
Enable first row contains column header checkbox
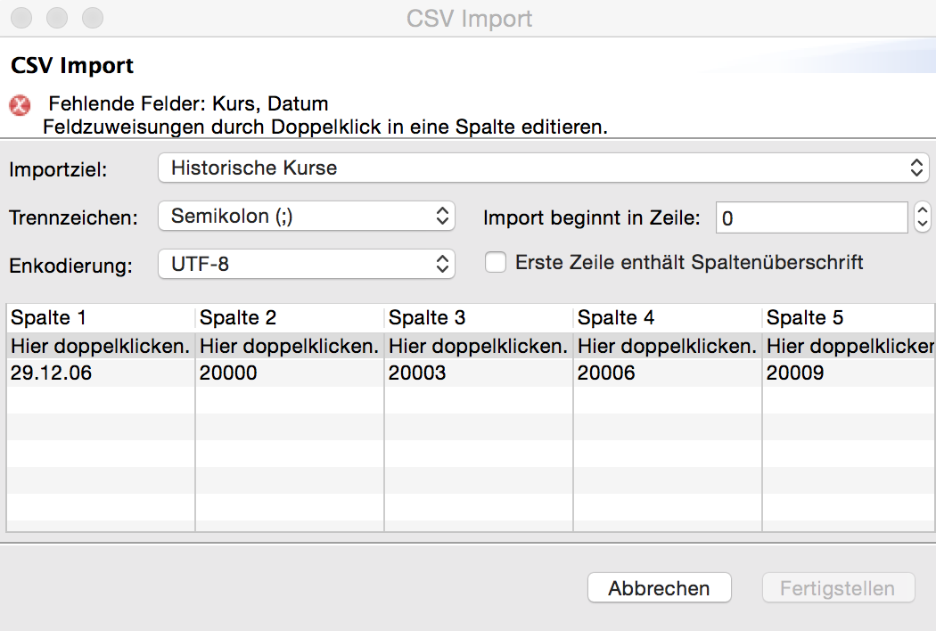496,262
